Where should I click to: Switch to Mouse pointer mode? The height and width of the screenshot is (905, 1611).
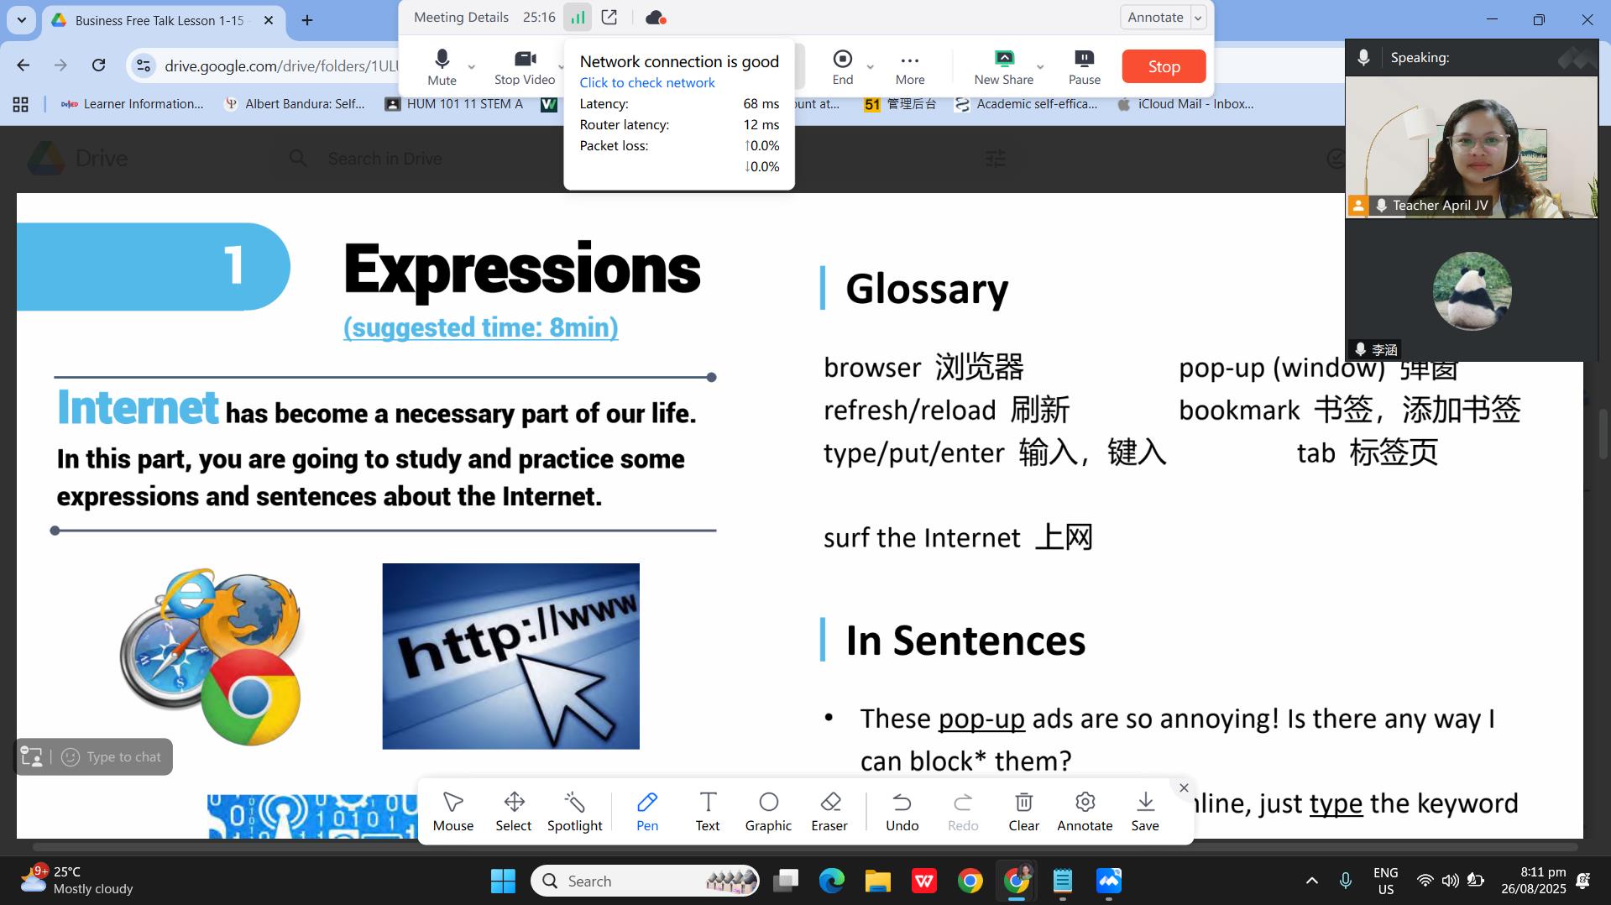(453, 811)
